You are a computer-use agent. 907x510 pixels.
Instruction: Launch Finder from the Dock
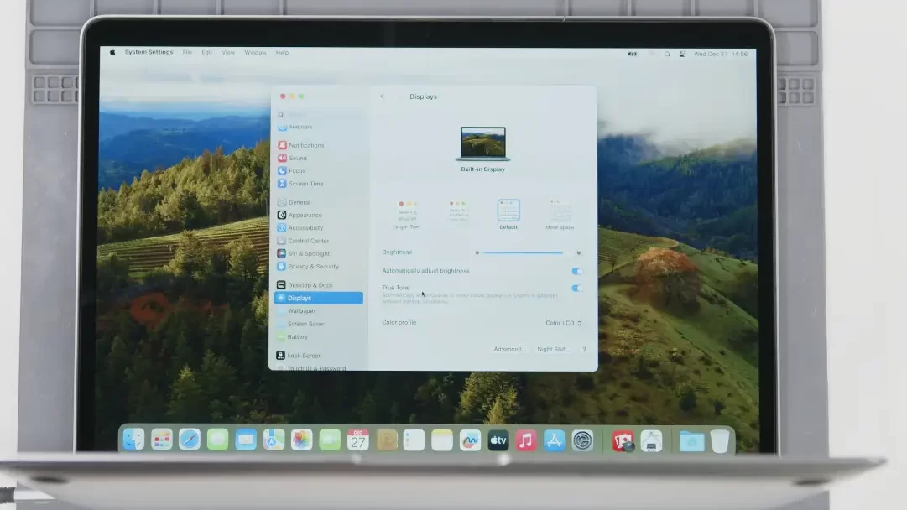tap(133, 440)
